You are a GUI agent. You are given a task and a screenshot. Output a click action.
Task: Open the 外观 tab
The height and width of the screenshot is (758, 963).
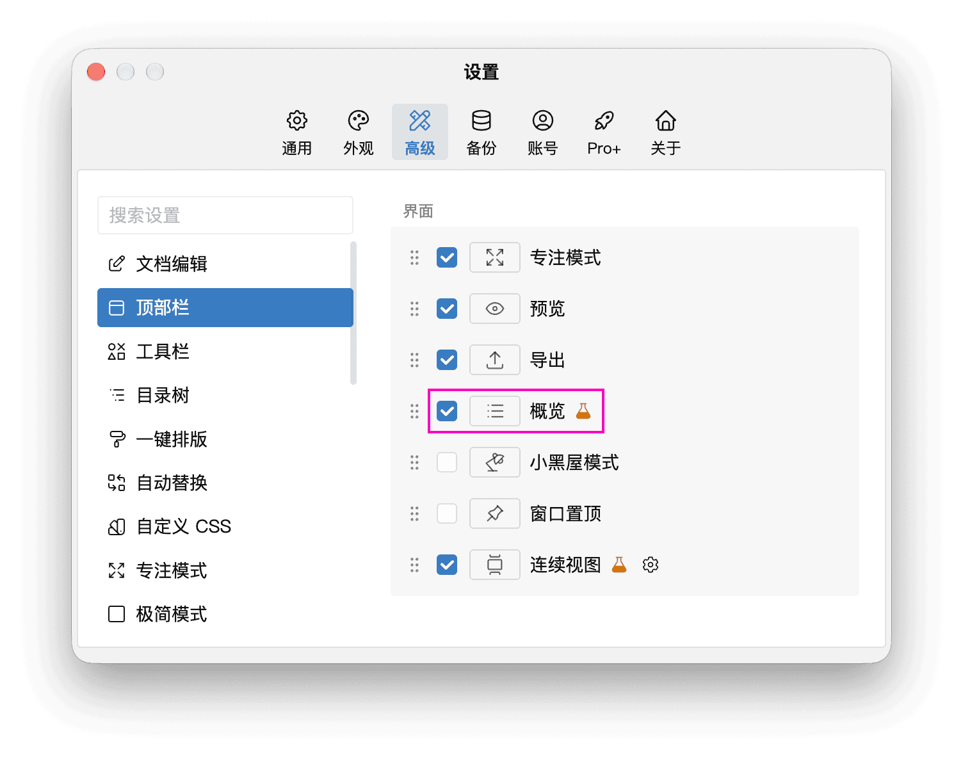[359, 132]
